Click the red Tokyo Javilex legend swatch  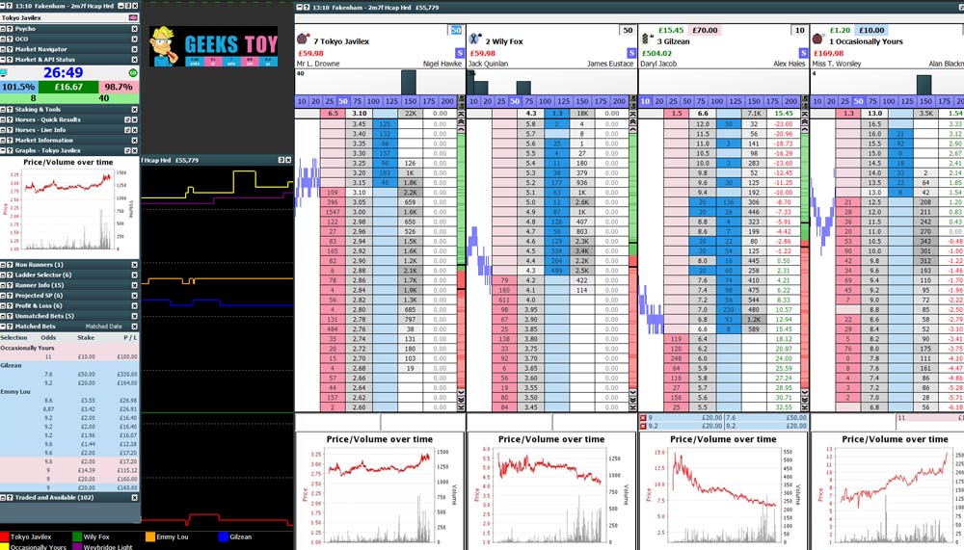point(5,537)
